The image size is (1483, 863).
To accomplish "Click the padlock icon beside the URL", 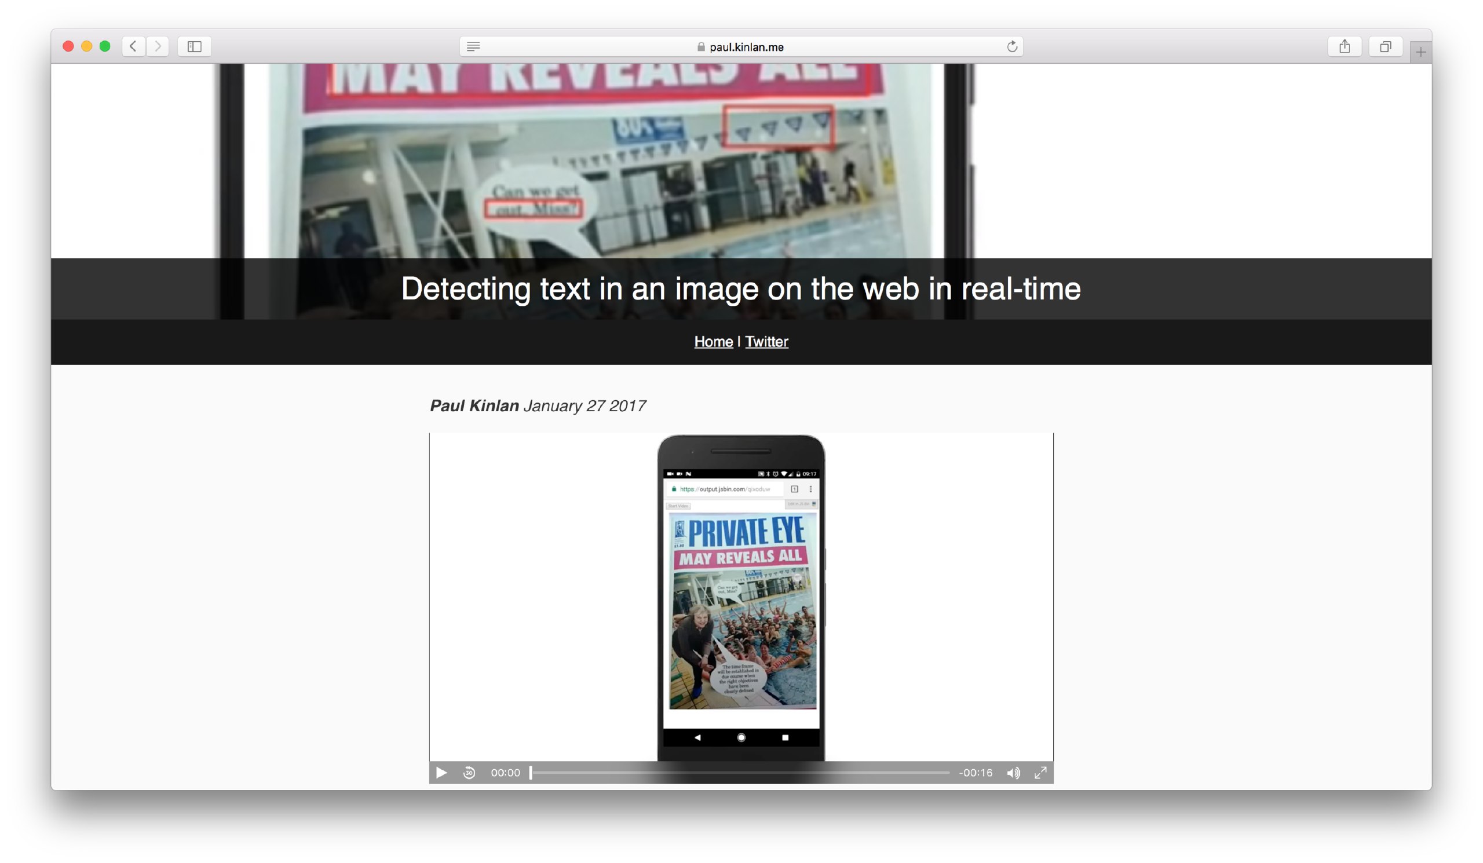I will point(701,46).
